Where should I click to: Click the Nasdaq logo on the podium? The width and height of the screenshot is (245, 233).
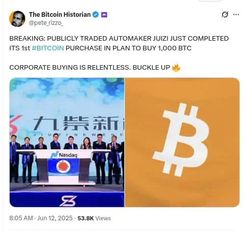64,155
